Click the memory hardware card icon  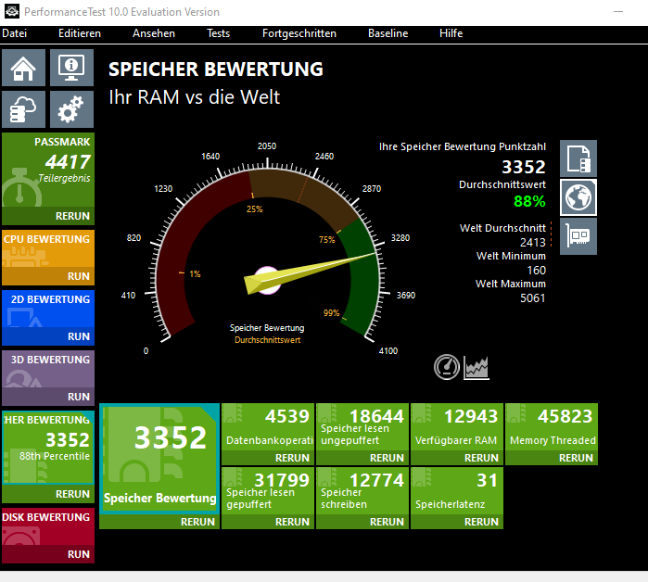pos(578,236)
